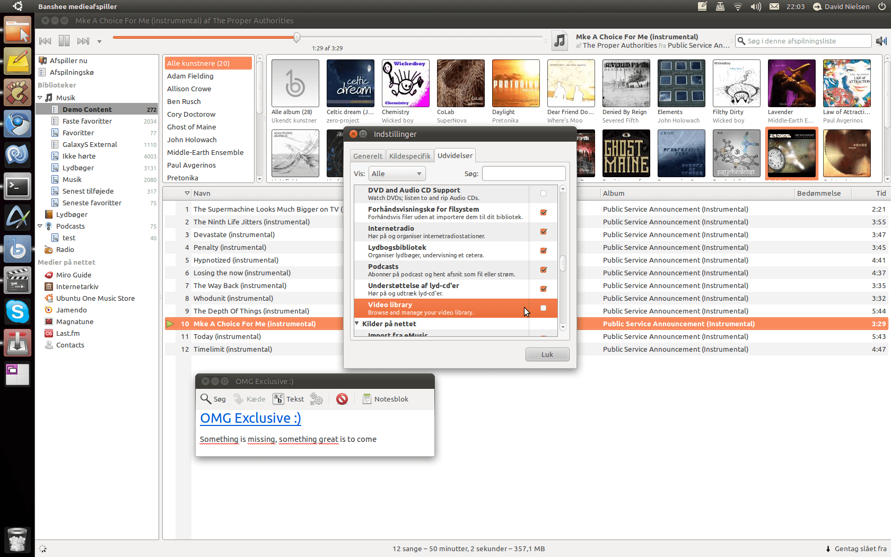Image resolution: width=891 pixels, height=557 pixels.
Task: Click the OMG Exclusive :) title link
Action: tap(250, 418)
